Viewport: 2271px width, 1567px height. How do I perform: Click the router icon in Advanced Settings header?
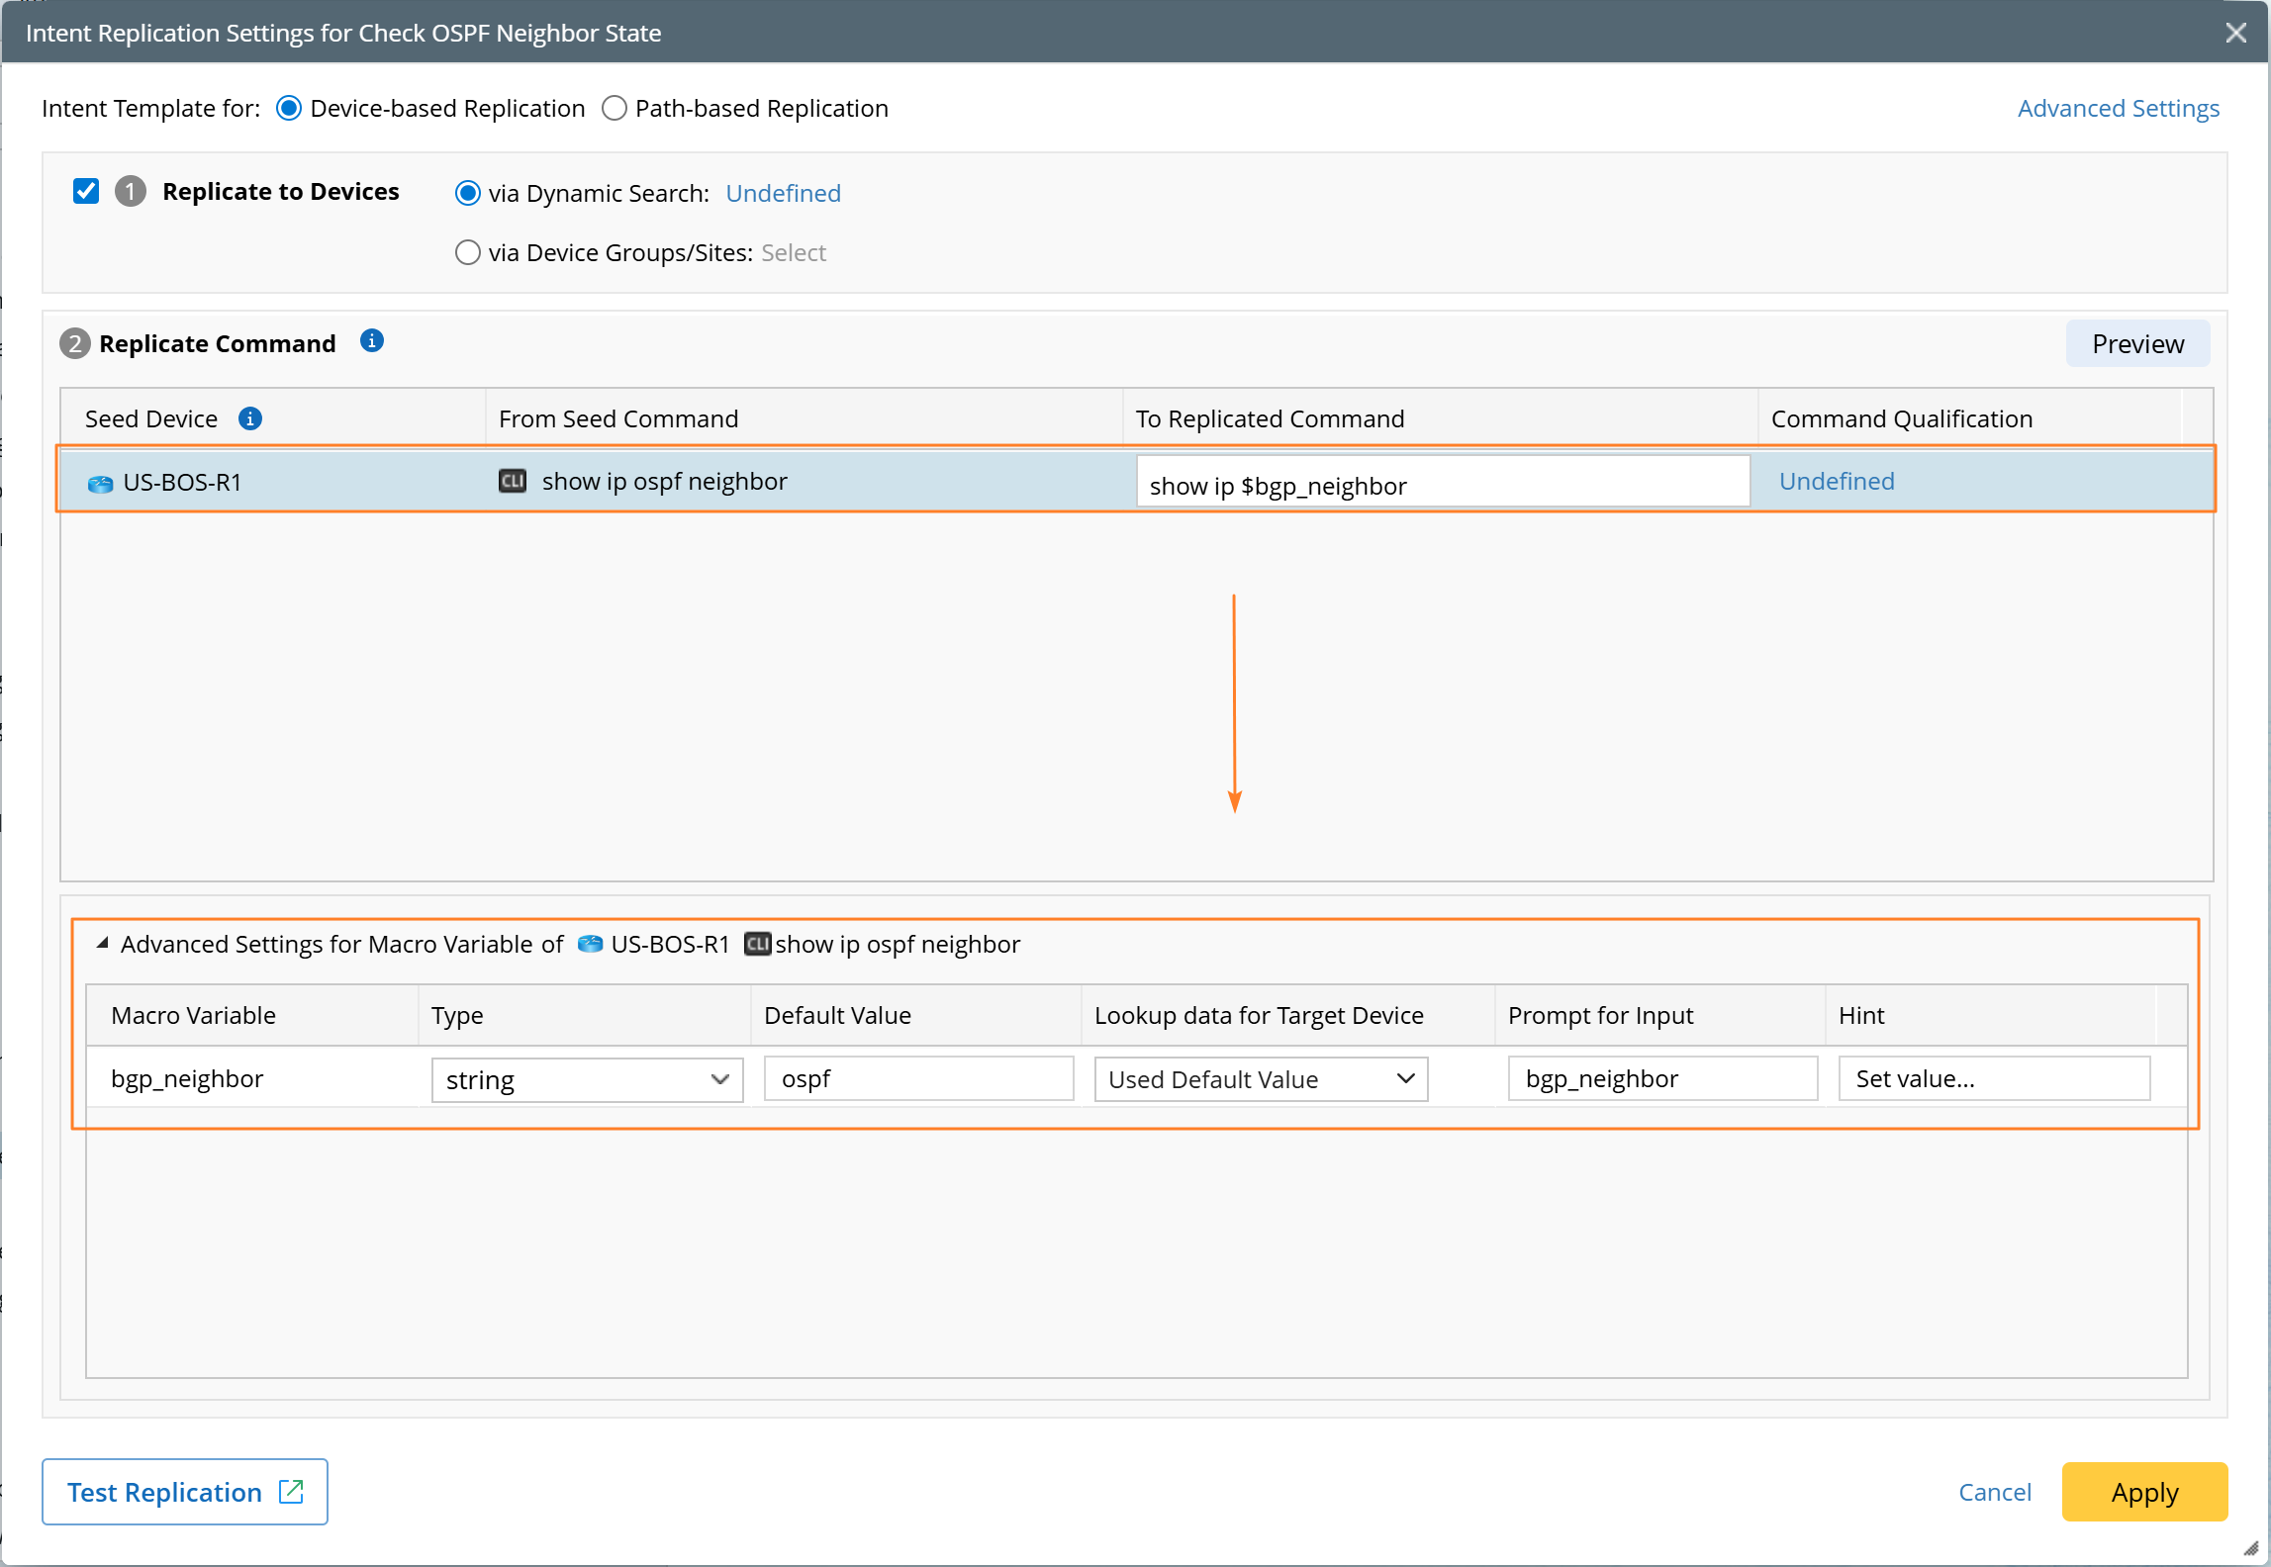(x=590, y=944)
